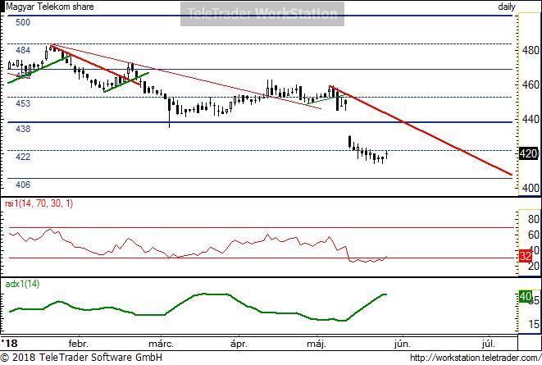The height and width of the screenshot is (365, 542).
Task: Click the rsi1(14, 70, 30, 1) indicator label
Action: (x=39, y=203)
